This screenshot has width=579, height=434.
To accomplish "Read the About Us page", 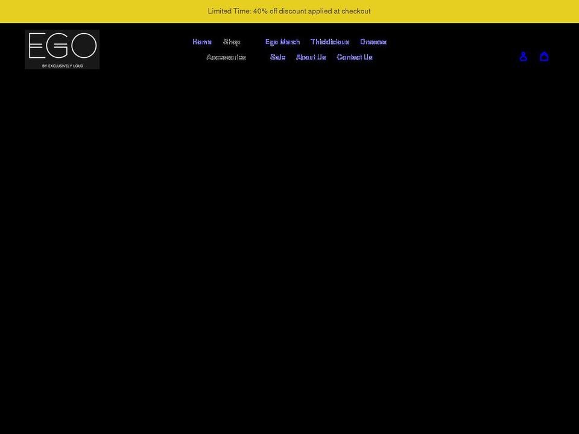I will click(x=311, y=57).
